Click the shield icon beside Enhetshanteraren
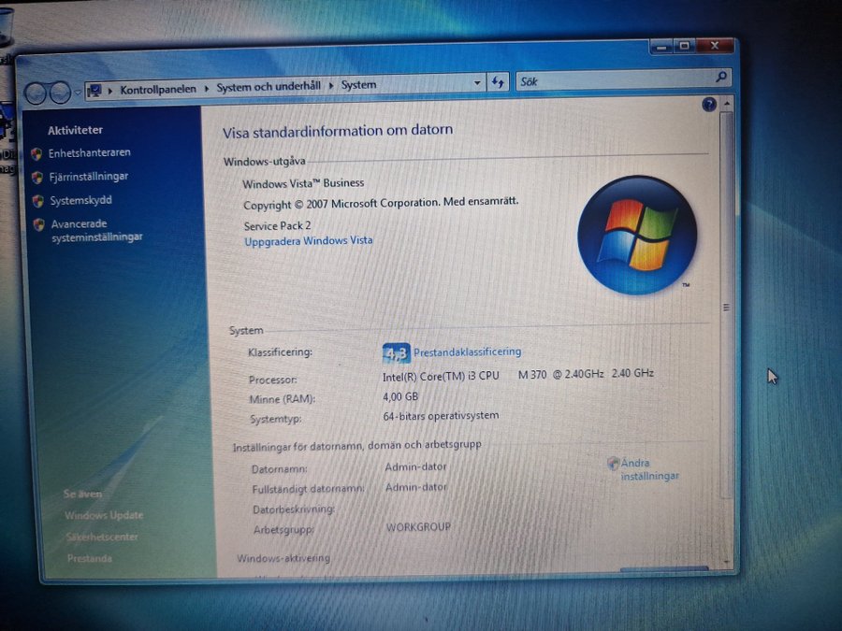Image resolution: width=842 pixels, height=631 pixels. click(36, 154)
